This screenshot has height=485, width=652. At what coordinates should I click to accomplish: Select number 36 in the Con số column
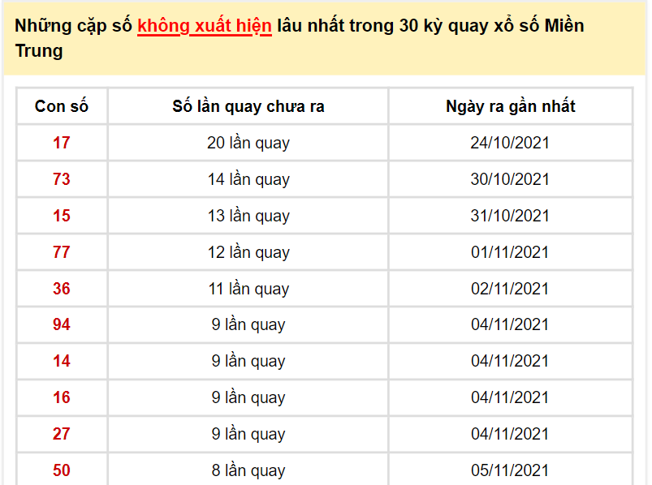coord(62,289)
